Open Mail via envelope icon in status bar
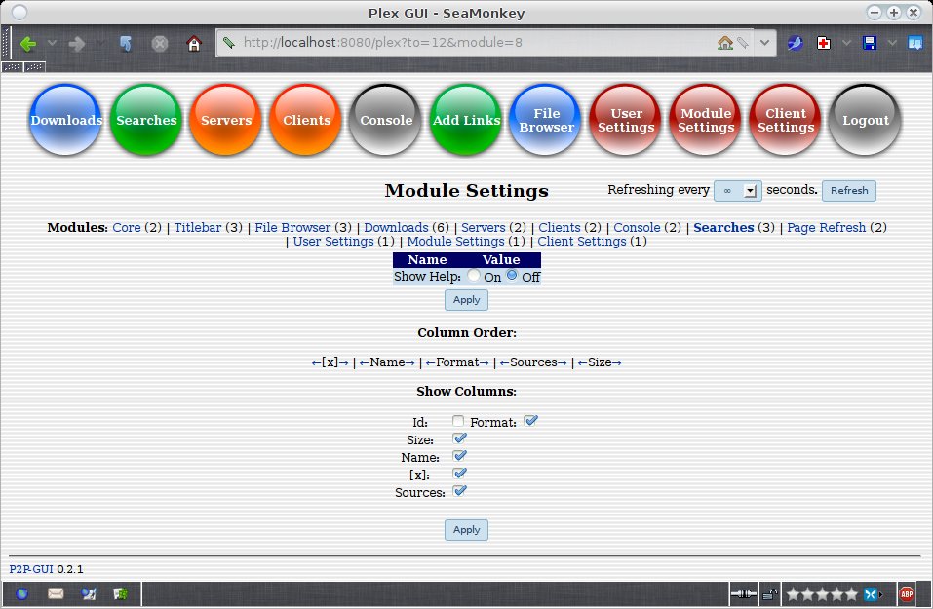The image size is (933, 609). pyautogui.click(x=56, y=593)
